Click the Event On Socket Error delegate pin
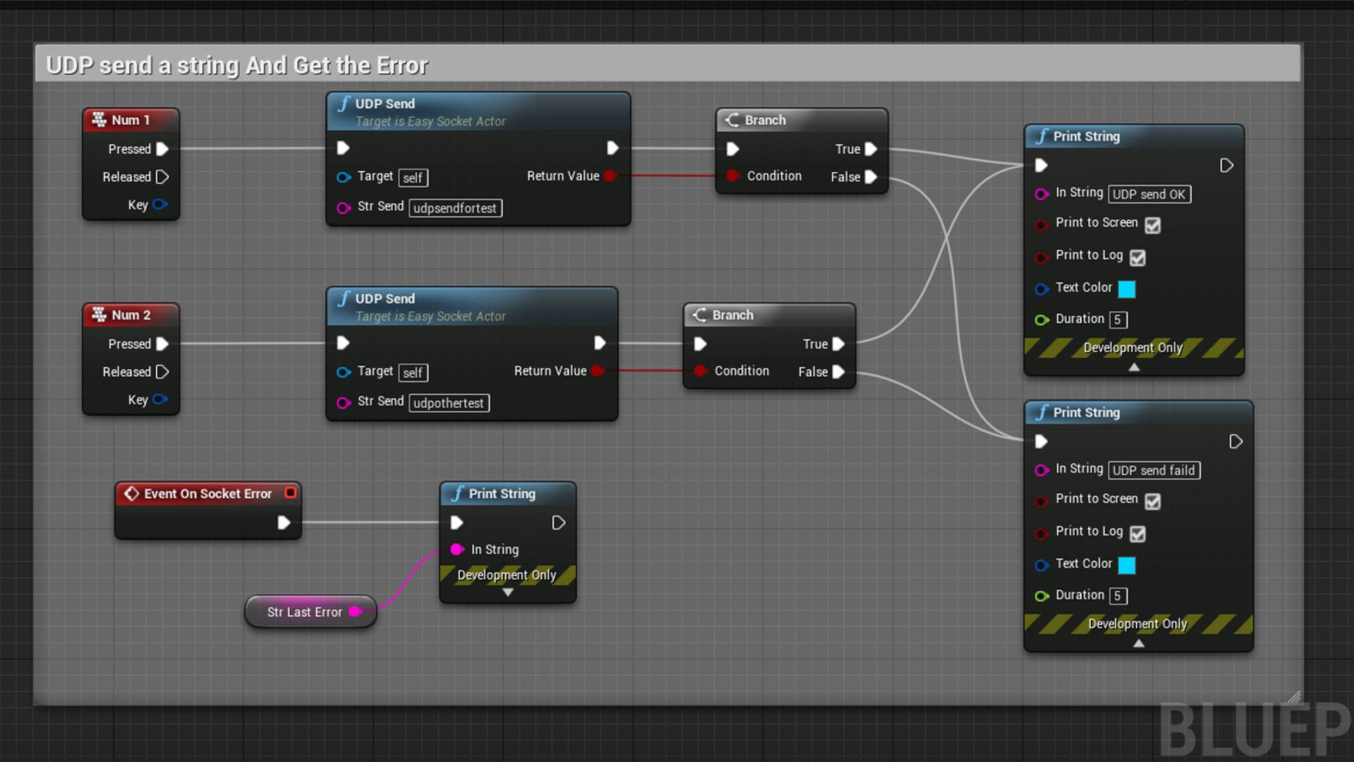 [x=291, y=492]
